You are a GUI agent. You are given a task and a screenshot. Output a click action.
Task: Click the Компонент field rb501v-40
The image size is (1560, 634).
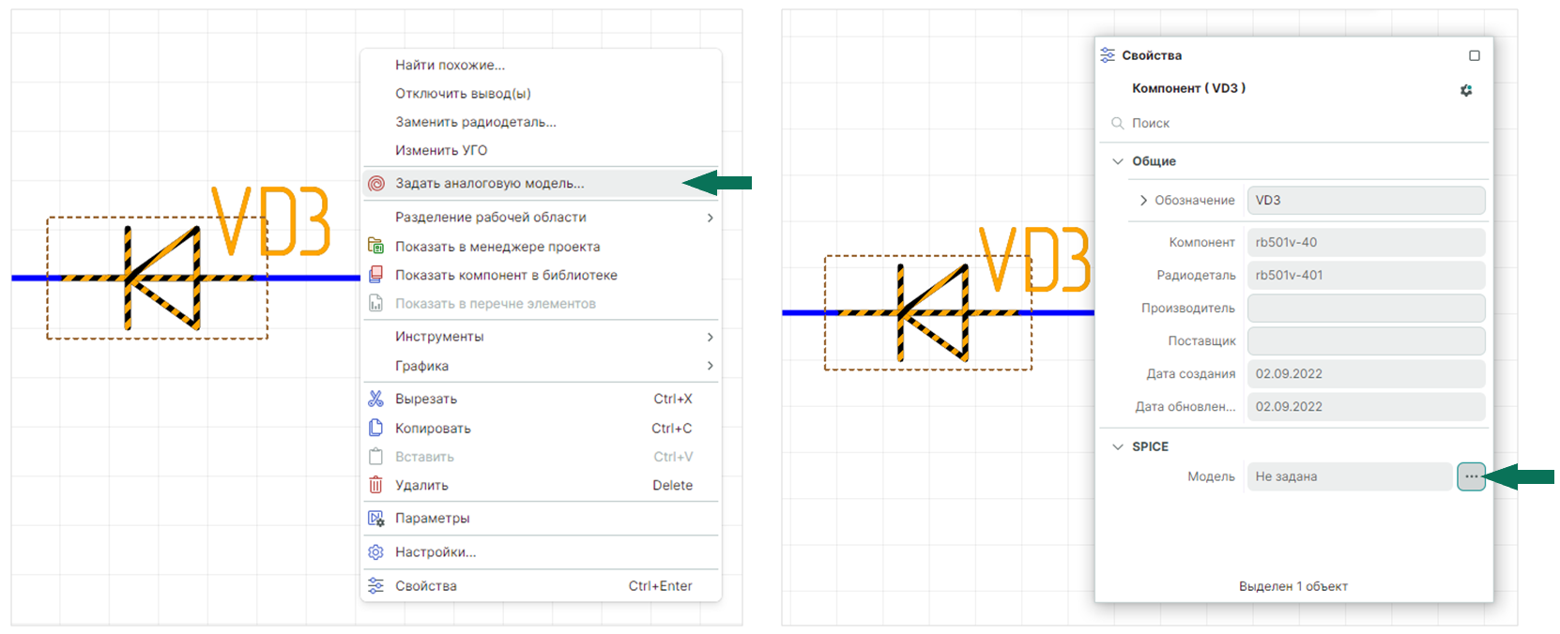coord(1366,242)
